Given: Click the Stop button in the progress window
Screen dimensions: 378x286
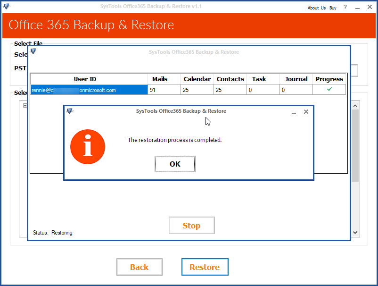Looking at the screenshot, I should 191,225.
